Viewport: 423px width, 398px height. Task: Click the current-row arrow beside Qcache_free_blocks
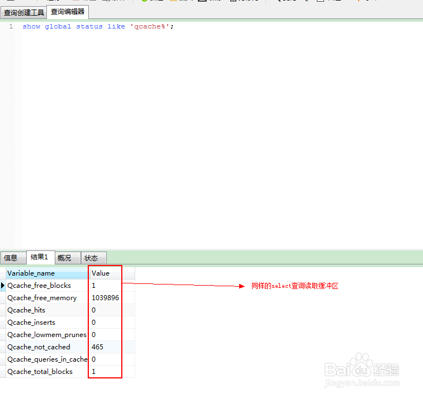click(3, 286)
